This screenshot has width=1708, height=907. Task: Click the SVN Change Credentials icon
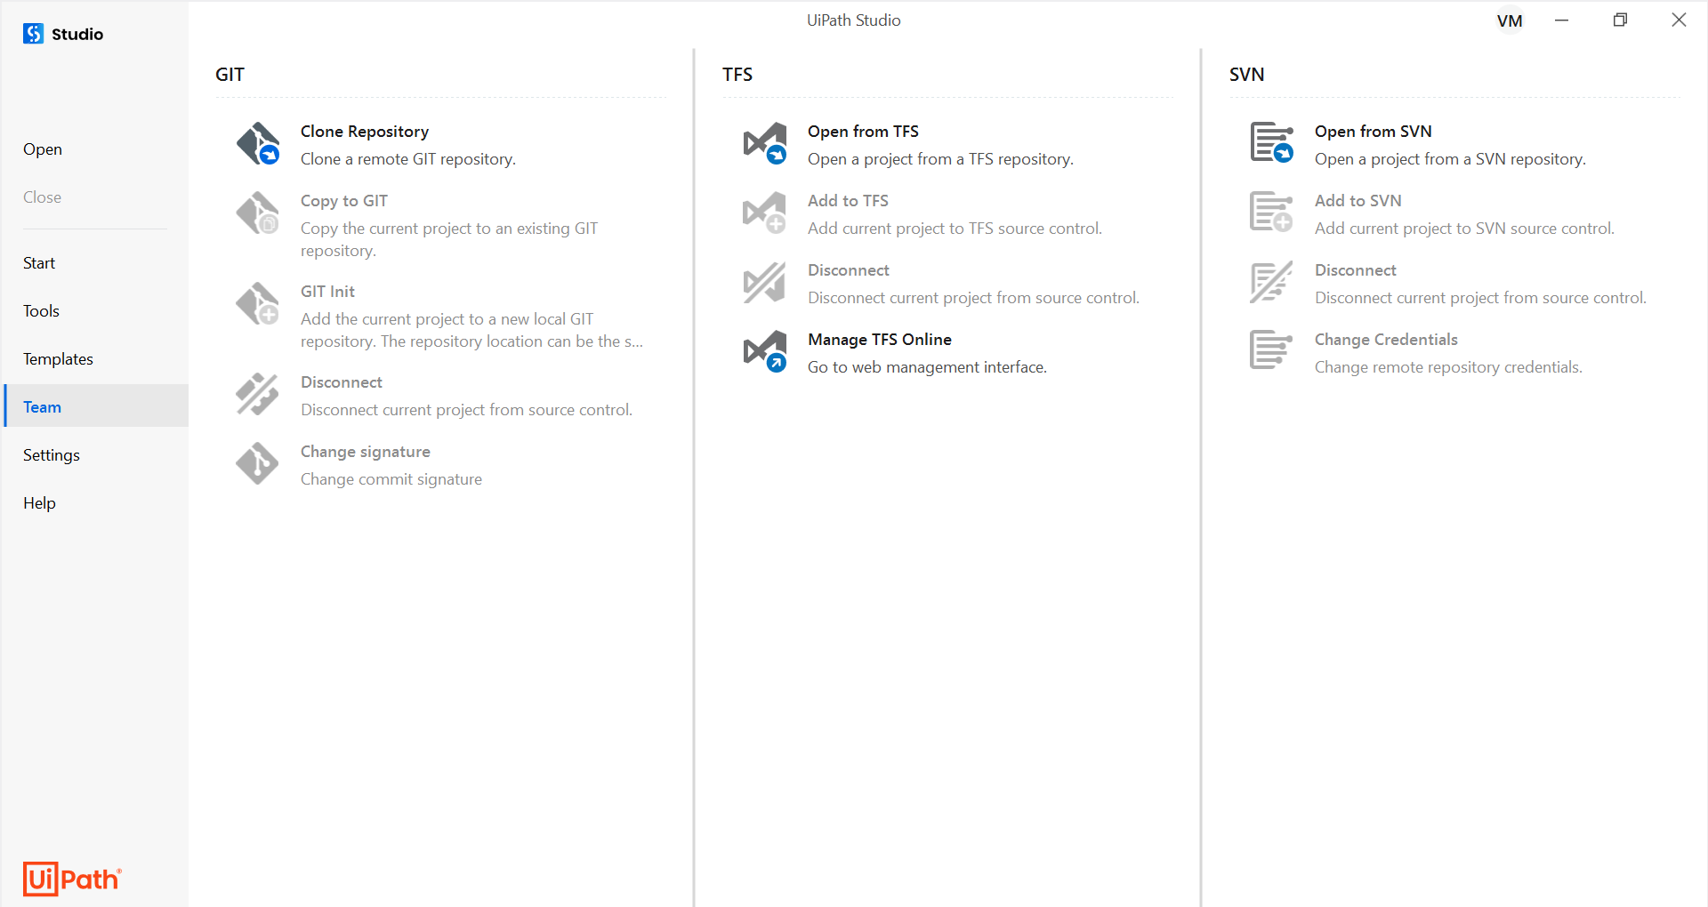click(x=1271, y=349)
